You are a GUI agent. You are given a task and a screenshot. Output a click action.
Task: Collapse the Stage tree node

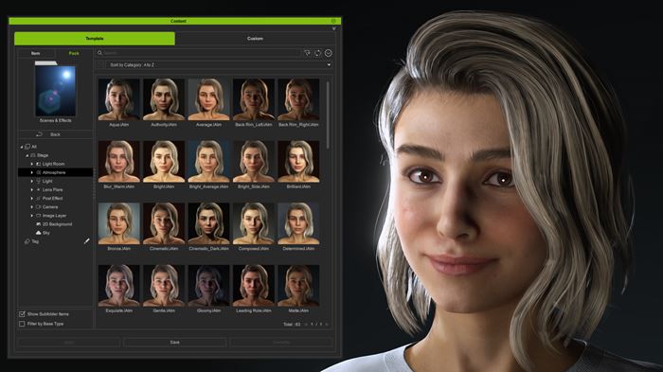pyautogui.click(x=27, y=155)
